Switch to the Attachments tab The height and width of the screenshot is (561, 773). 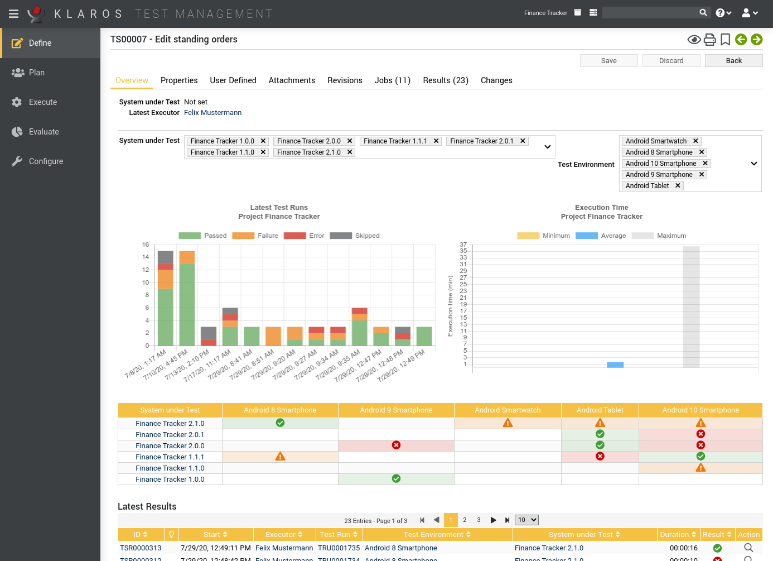click(292, 80)
